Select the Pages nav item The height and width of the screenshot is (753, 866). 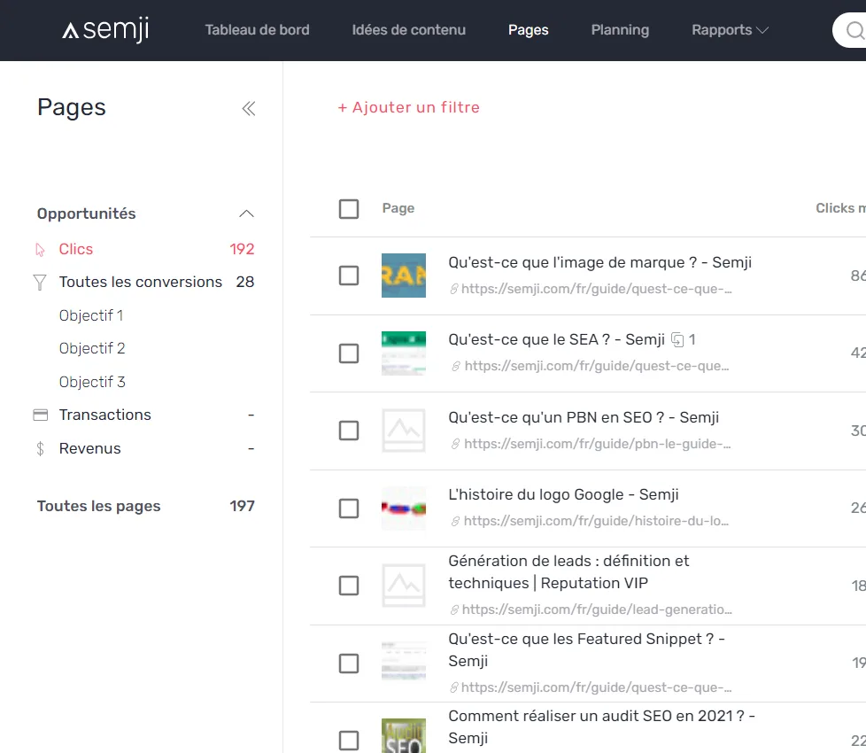[529, 30]
